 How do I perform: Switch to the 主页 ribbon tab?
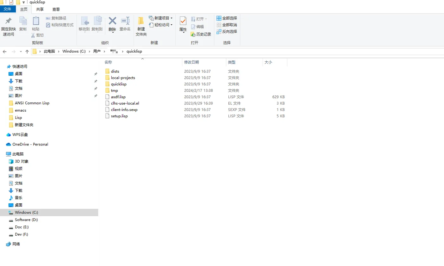(23, 9)
